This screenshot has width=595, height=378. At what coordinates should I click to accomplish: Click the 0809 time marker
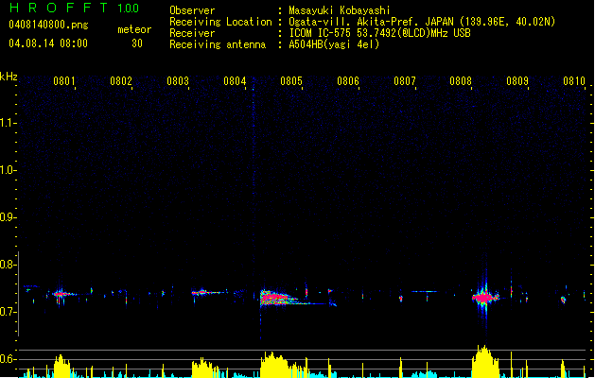[x=517, y=80]
